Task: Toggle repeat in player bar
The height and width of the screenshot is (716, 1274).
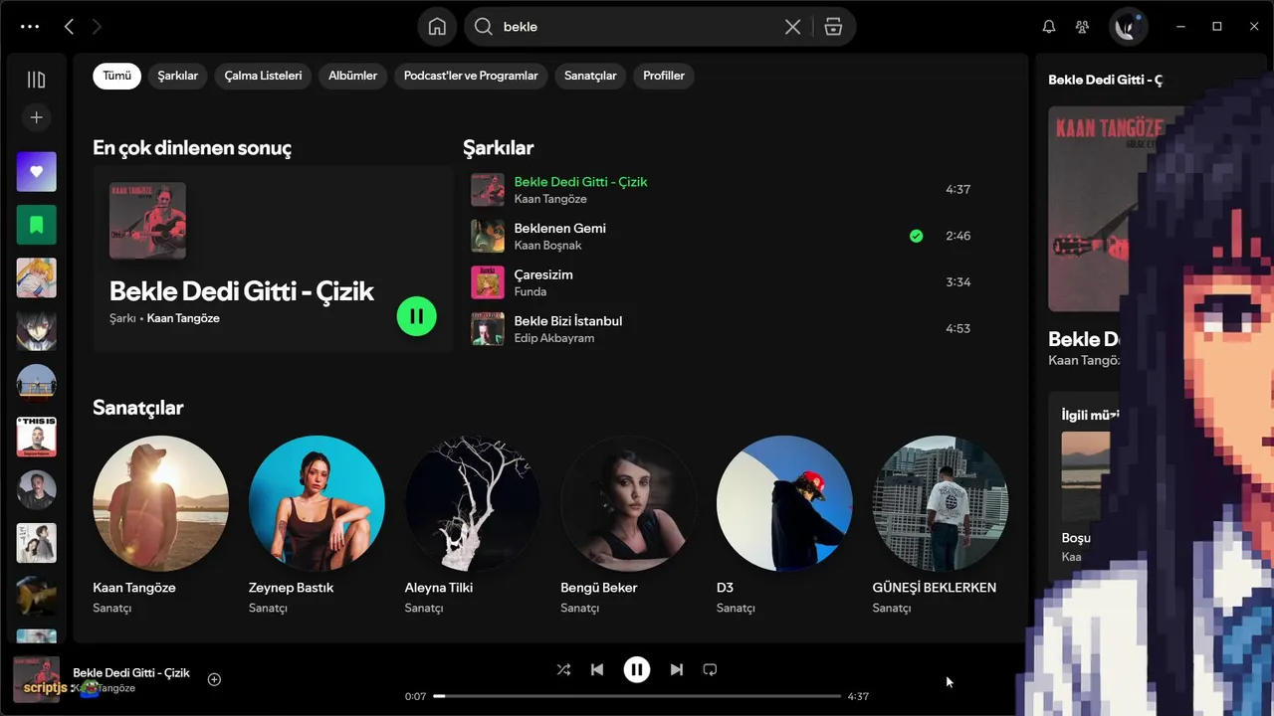Action: pyautogui.click(x=710, y=670)
